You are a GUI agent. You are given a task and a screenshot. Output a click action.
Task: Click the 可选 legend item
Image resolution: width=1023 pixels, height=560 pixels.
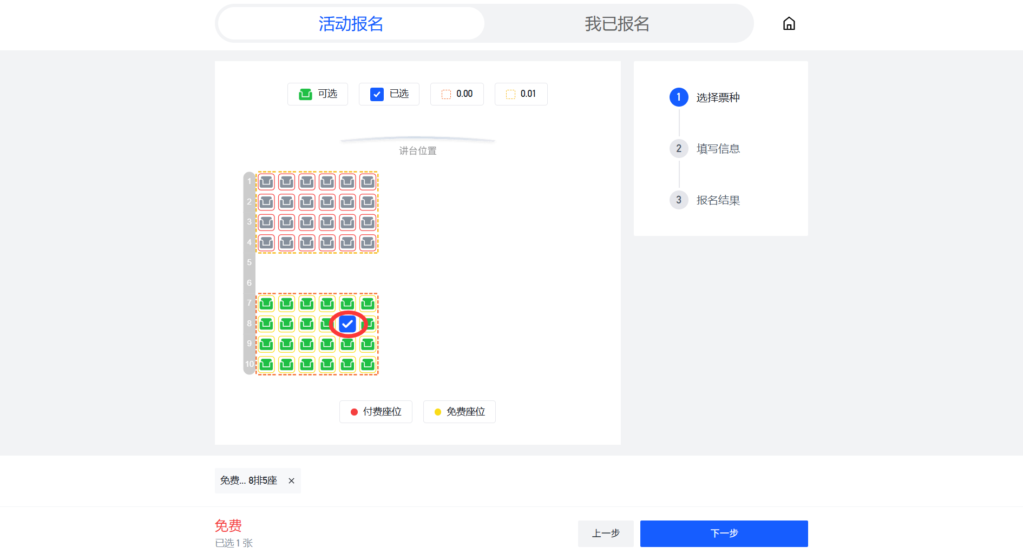pos(318,94)
